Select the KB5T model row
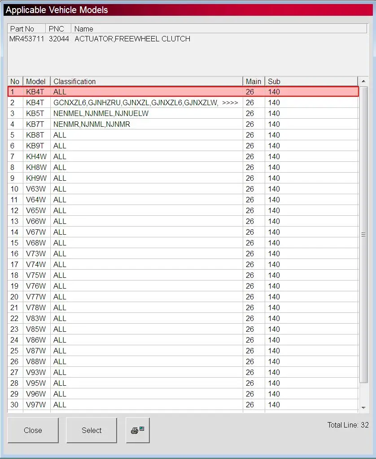 [x=183, y=114]
